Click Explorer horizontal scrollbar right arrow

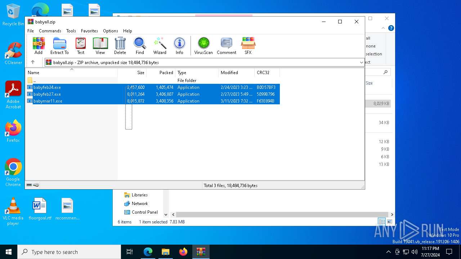(392, 214)
